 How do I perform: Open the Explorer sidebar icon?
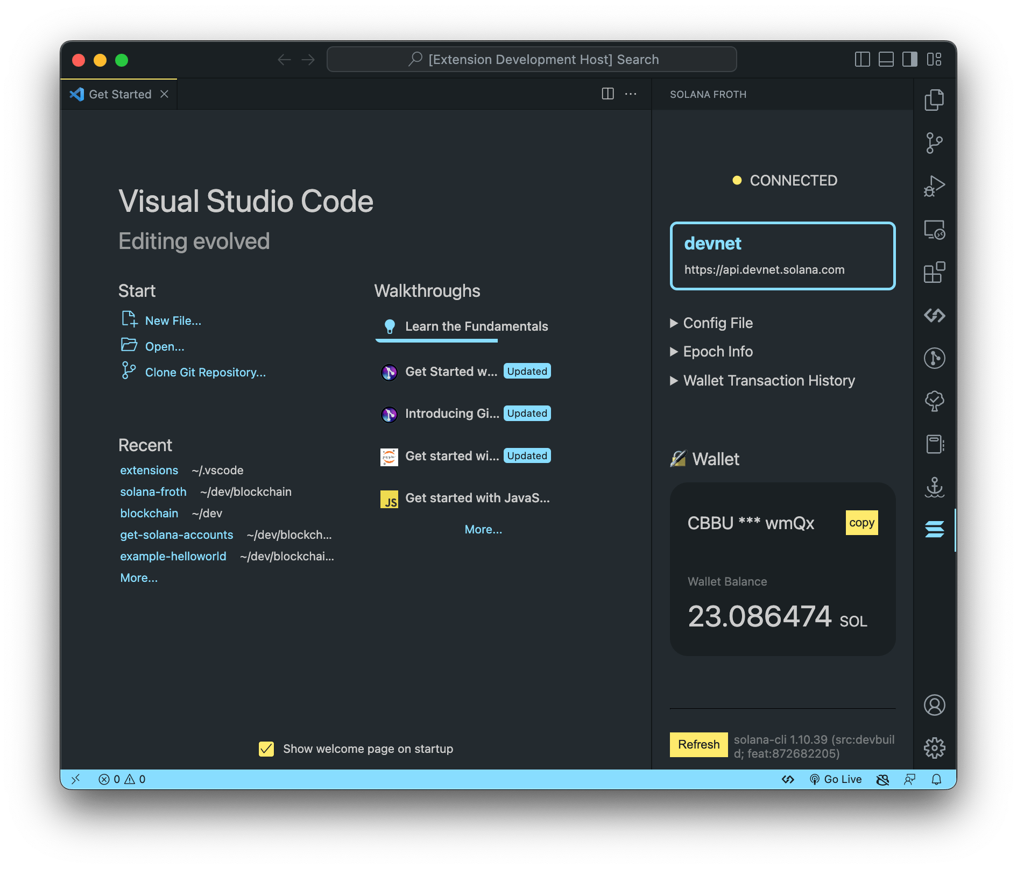(x=935, y=100)
